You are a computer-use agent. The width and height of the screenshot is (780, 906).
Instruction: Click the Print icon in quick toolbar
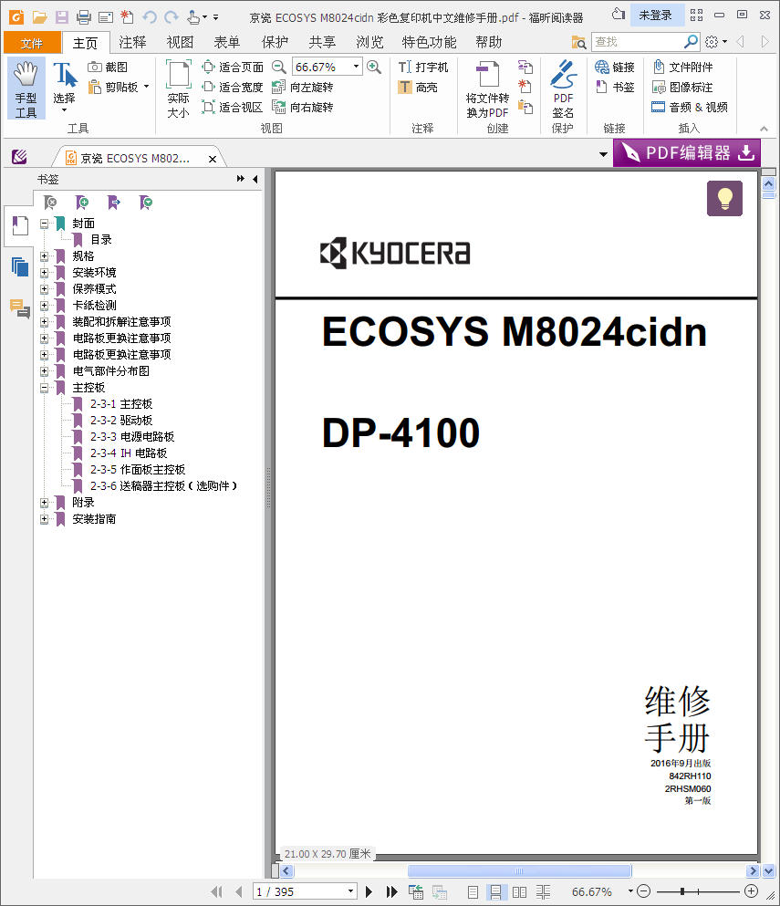click(x=84, y=16)
